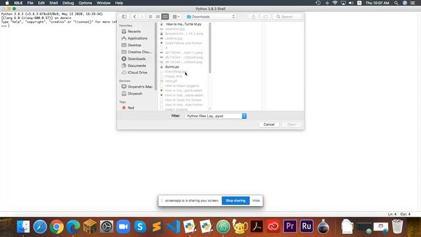Click the Edit Tags icon in dialog toolbar
The image size is (421, 237).
(266, 16)
